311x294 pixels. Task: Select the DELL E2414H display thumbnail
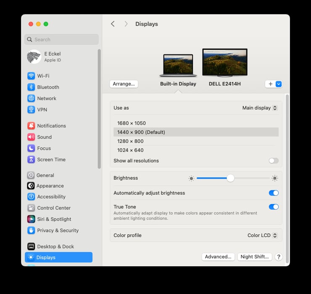(x=224, y=63)
